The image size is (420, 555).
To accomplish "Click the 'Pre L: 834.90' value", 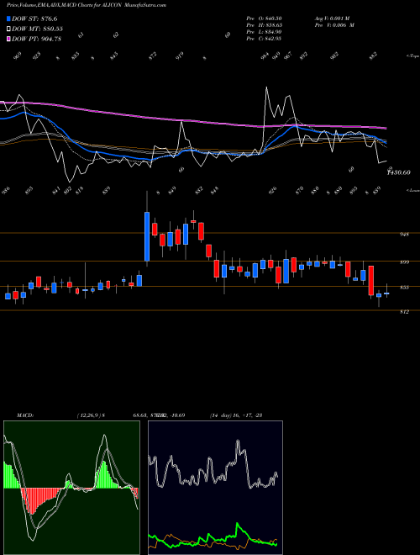I will [264, 32].
